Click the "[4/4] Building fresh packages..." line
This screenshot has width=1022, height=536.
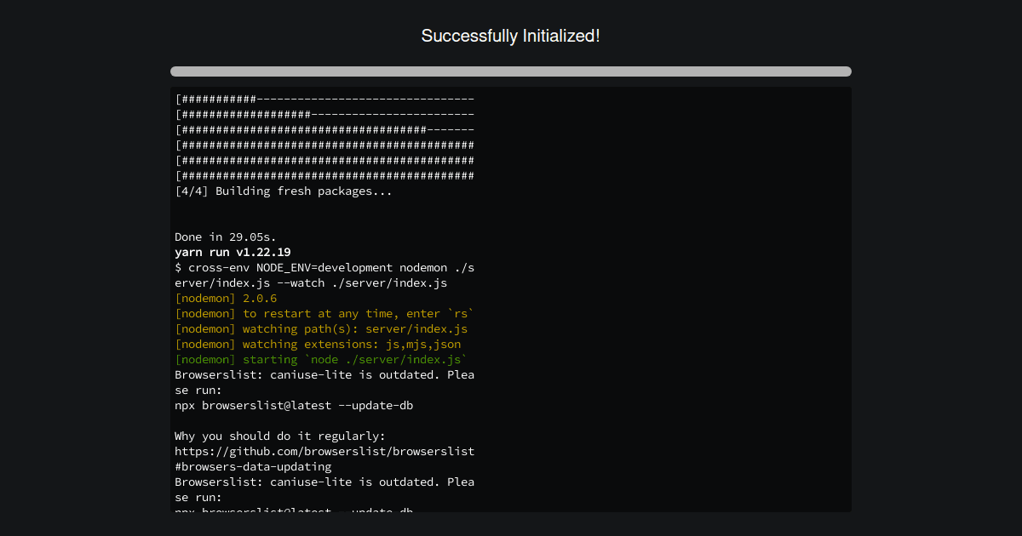click(x=283, y=191)
